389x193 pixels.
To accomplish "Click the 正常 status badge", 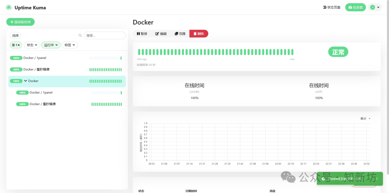I will click(338, 52).
